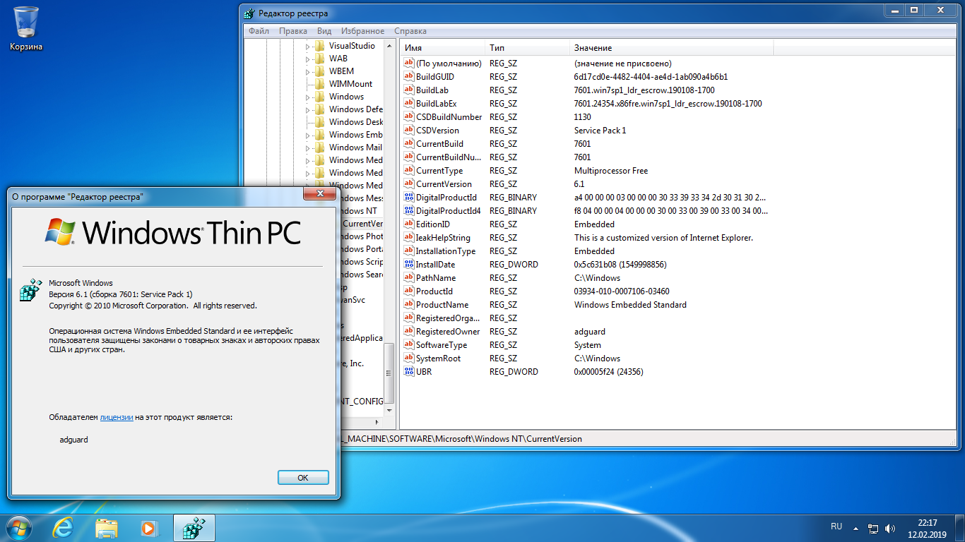Click the DigitalProductId4 binary value icon
Screen dimensions: 965x542
tap(408, 210)
